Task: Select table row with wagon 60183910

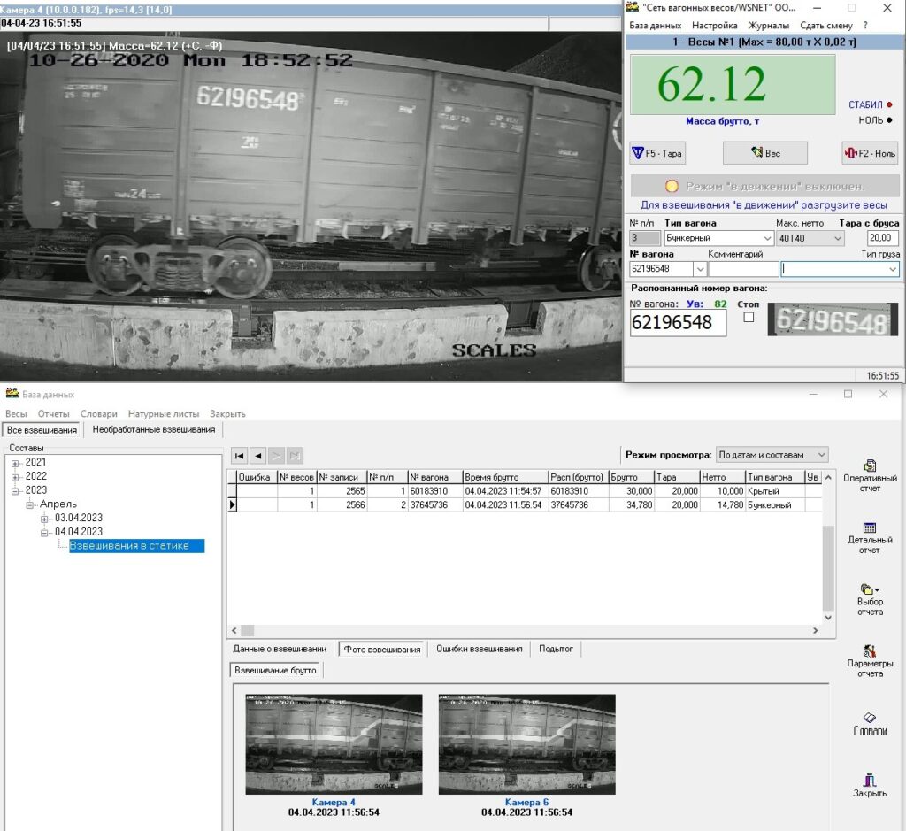Action: click(x=525, y=491)
